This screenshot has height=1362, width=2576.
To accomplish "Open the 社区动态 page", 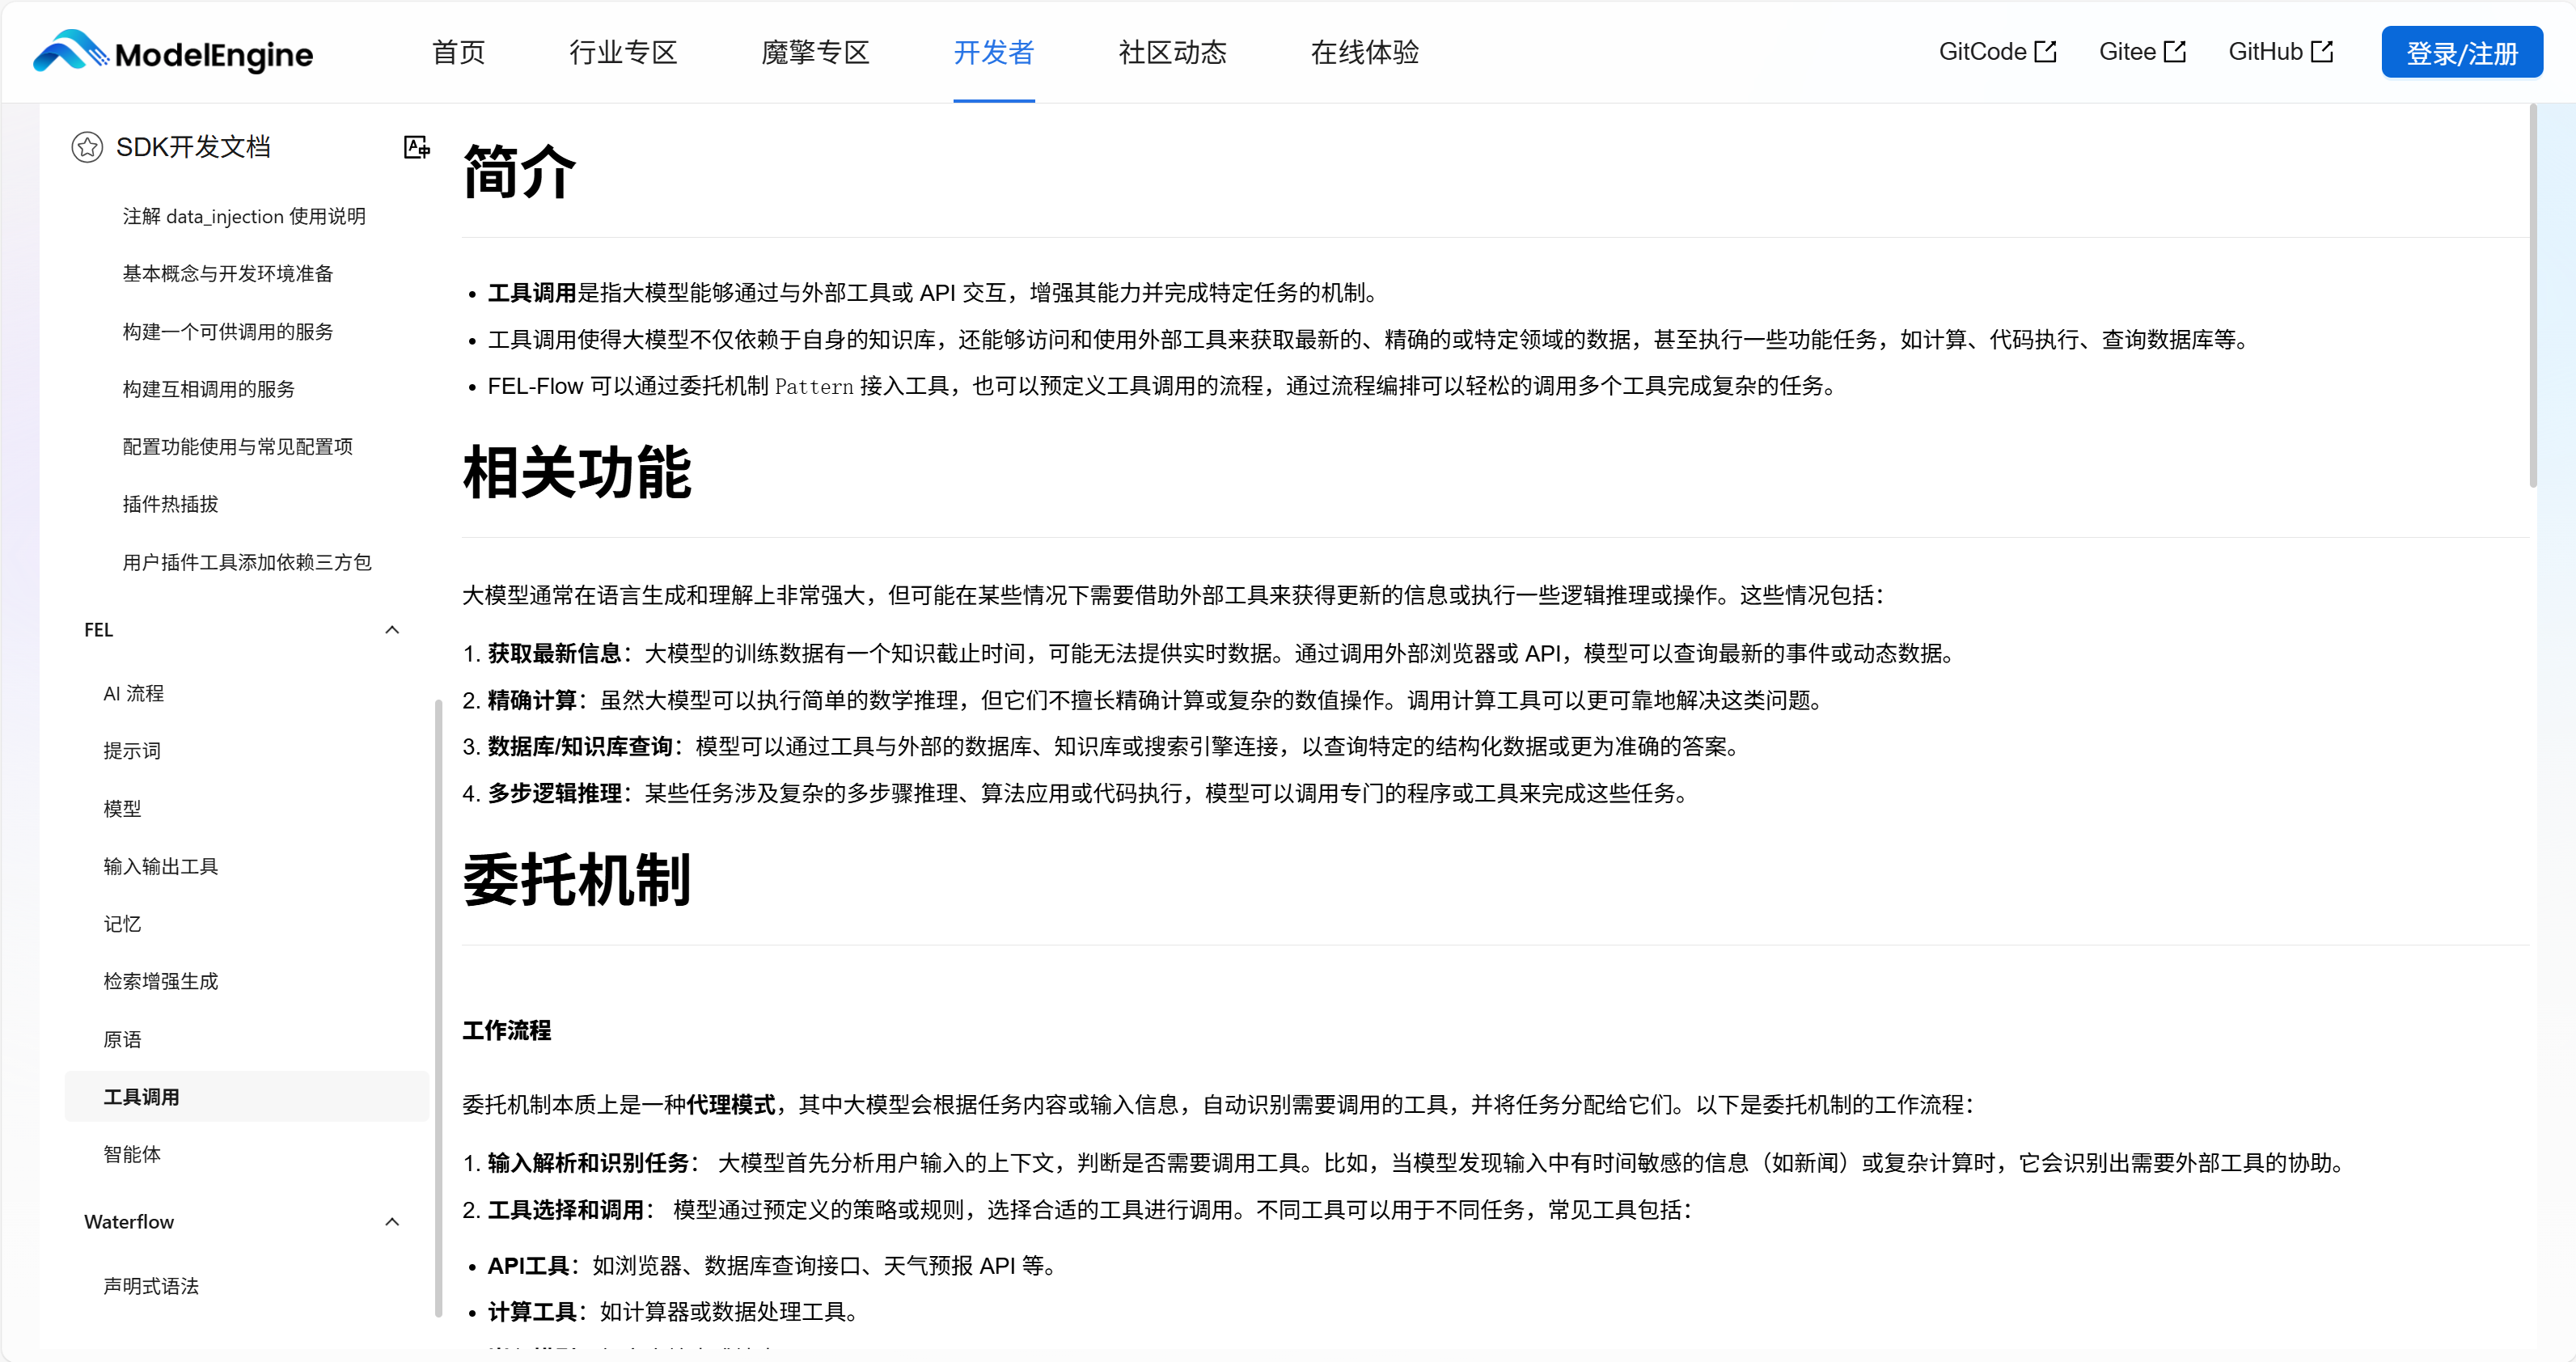I will [x=1172, y=52].
